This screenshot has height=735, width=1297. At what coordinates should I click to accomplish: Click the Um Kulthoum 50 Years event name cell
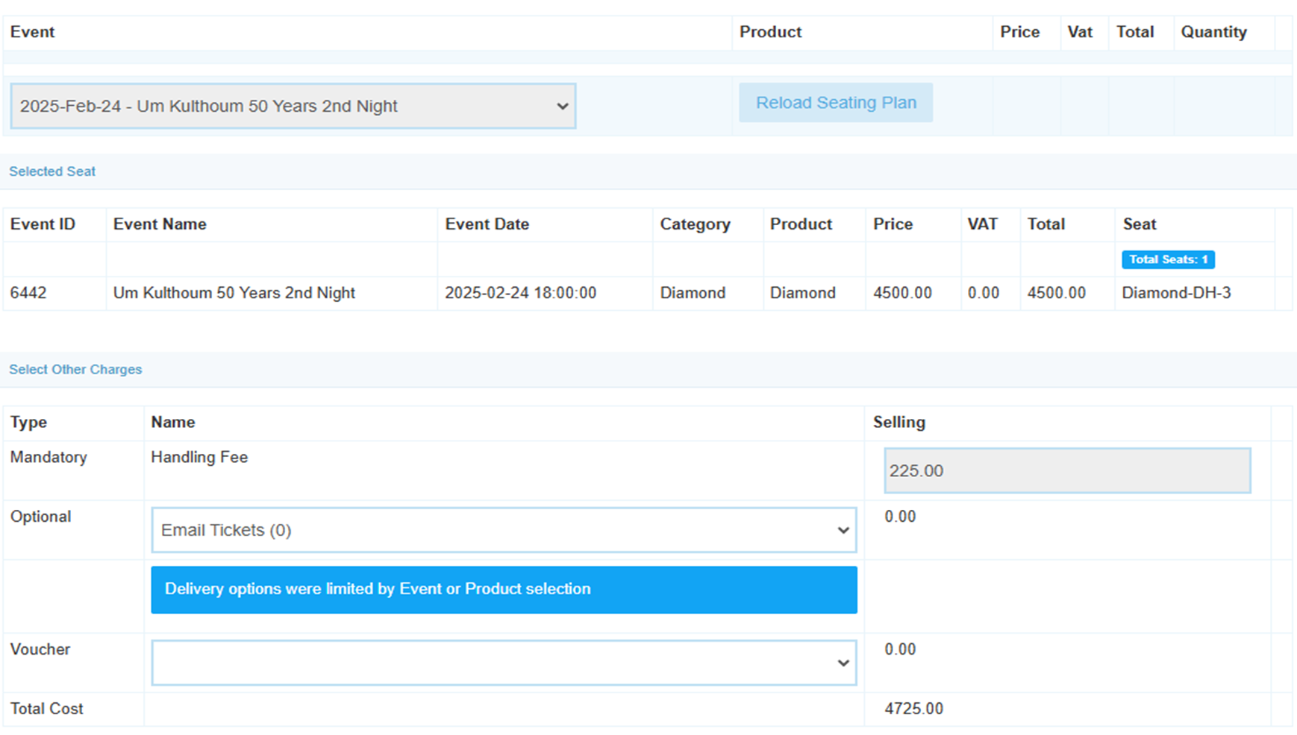[234, 293]
